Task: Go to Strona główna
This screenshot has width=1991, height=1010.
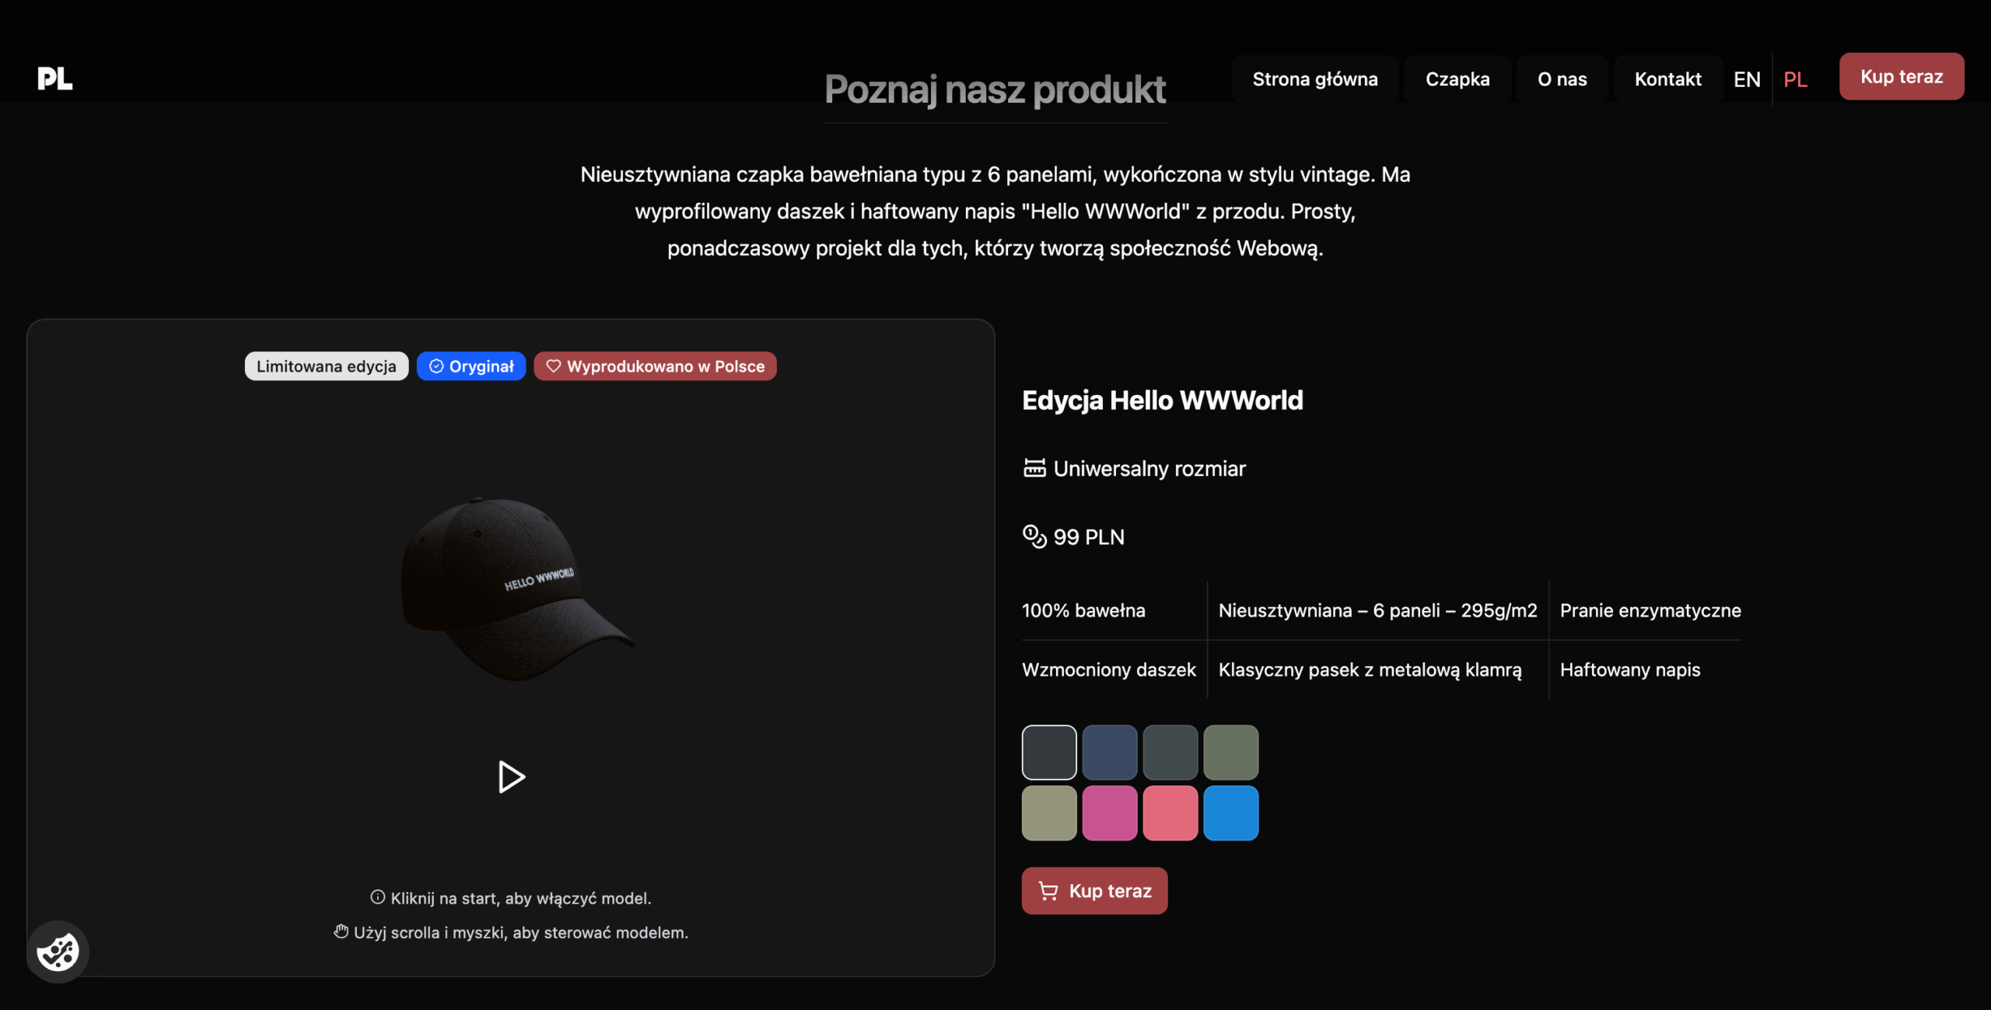Action: coord(1315,79)
